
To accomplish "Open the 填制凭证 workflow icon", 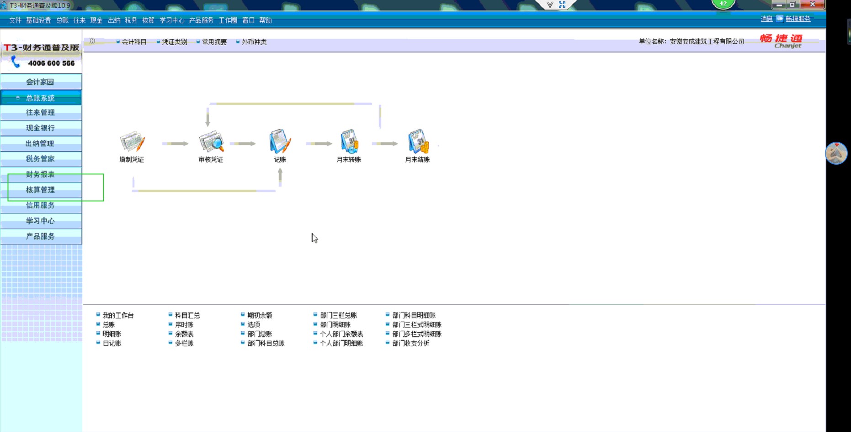I will (132, 141).
